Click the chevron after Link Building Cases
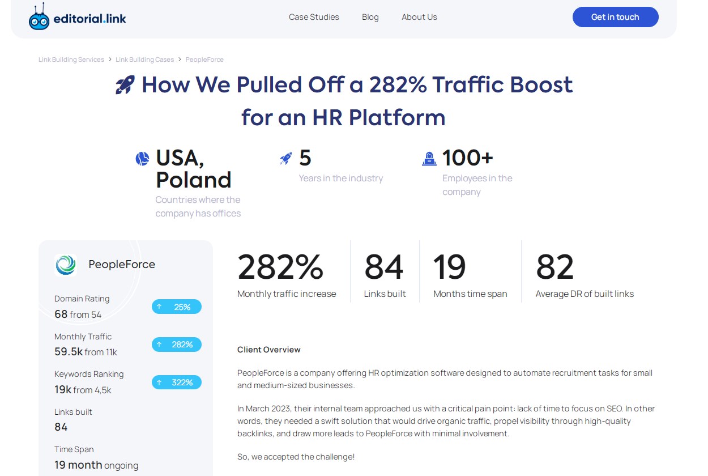708x476 pixels. coord(180,59)
